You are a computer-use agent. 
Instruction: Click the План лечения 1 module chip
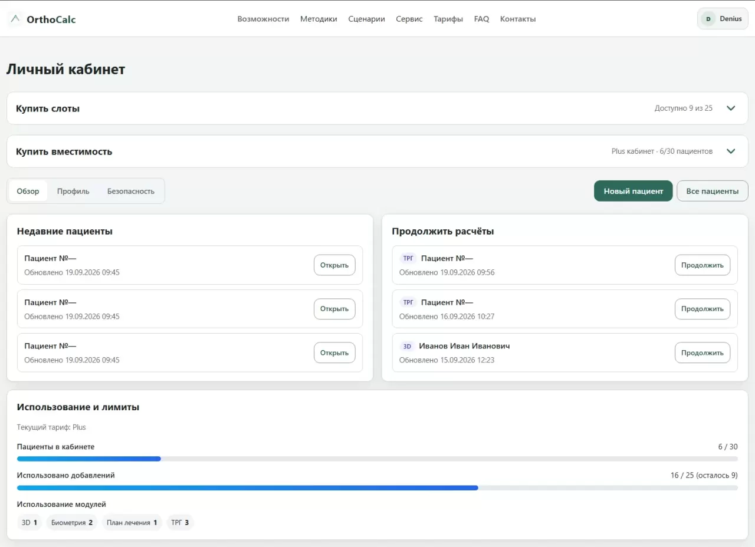[x=132, y=522]
